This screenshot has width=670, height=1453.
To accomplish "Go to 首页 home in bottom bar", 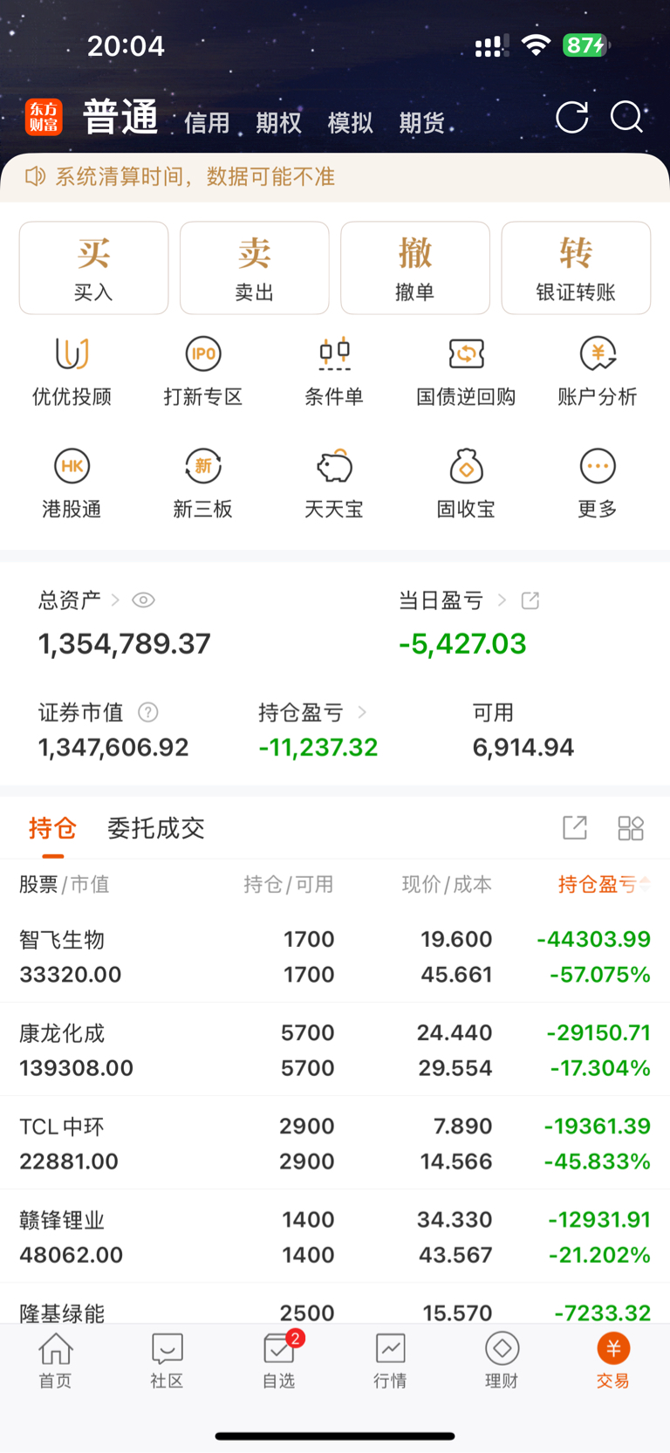I will click(56, 1360).
